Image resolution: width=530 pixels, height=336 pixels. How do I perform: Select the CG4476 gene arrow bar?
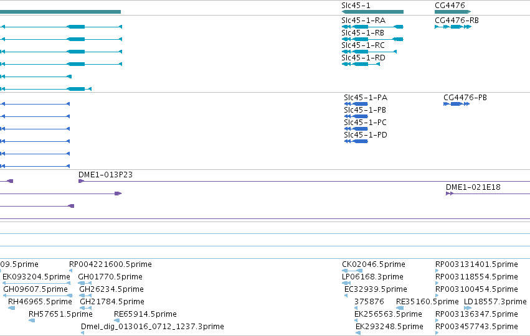pos(453,12)
